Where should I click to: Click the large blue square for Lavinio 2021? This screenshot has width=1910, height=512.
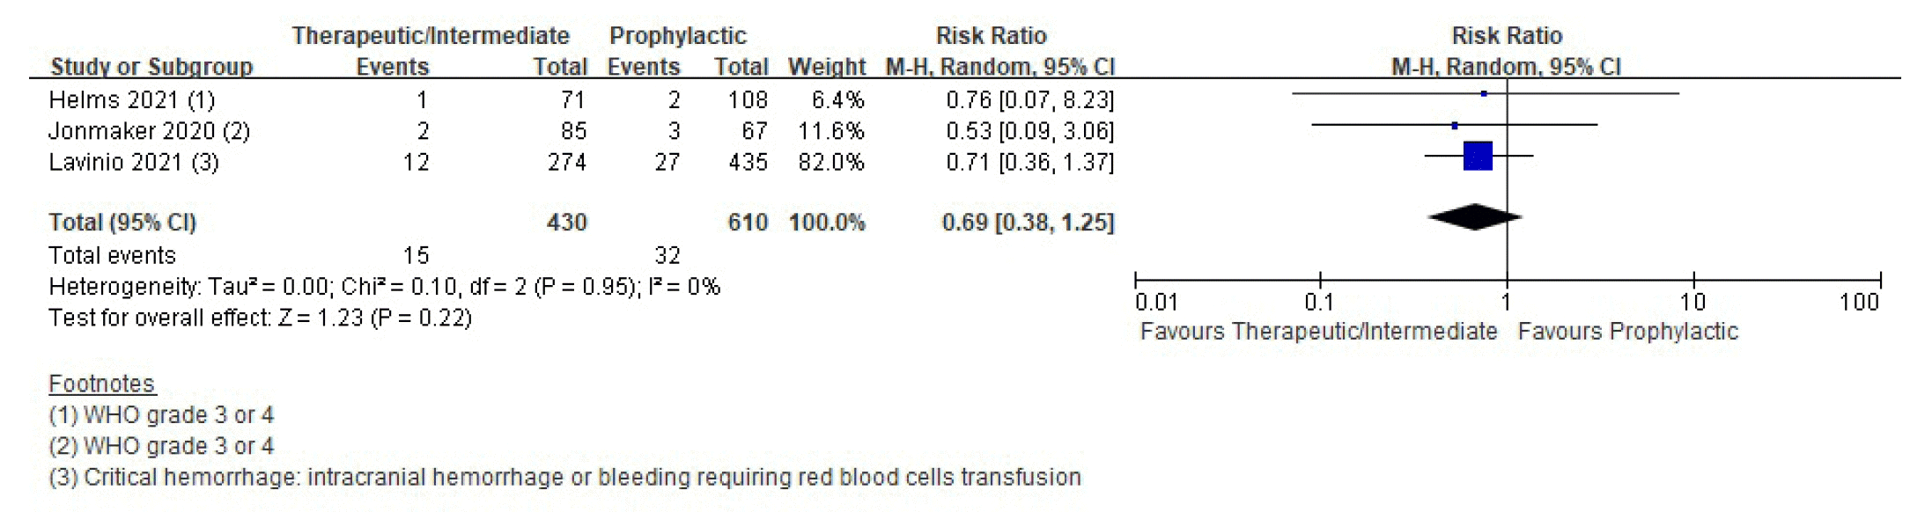(x=1478, y=156)
